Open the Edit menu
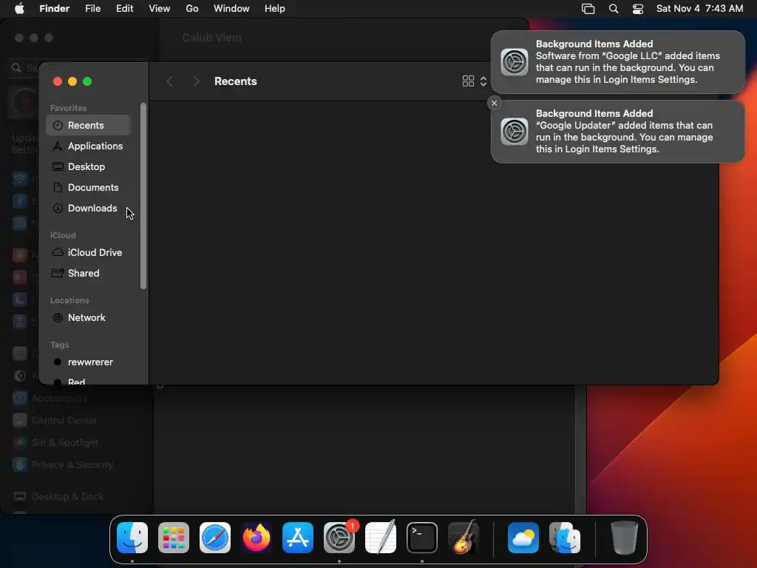Image resolution: width=757 pixels, height=568 pixels. (x=124, y=9)
